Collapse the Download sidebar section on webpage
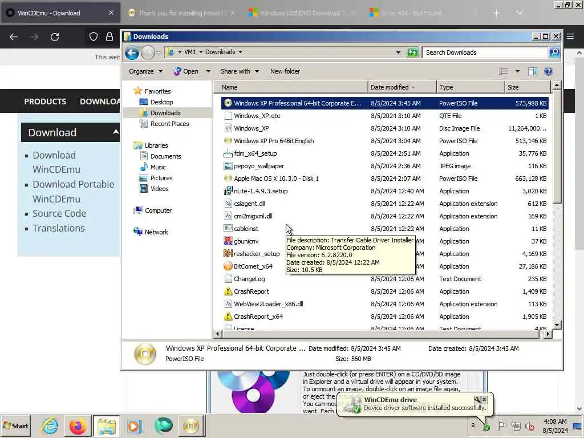Viewport: 584px width, 438px height. [116, 132]
